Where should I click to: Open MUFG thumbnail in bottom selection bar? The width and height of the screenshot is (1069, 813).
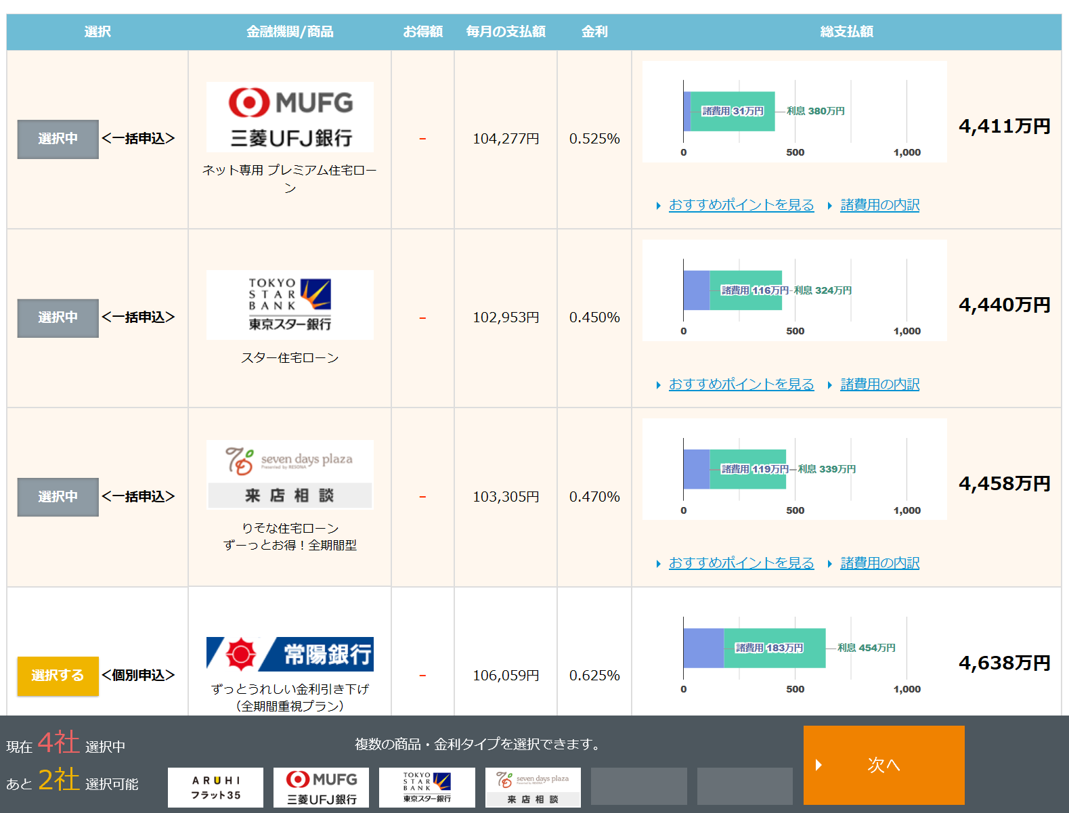point(321,787)
